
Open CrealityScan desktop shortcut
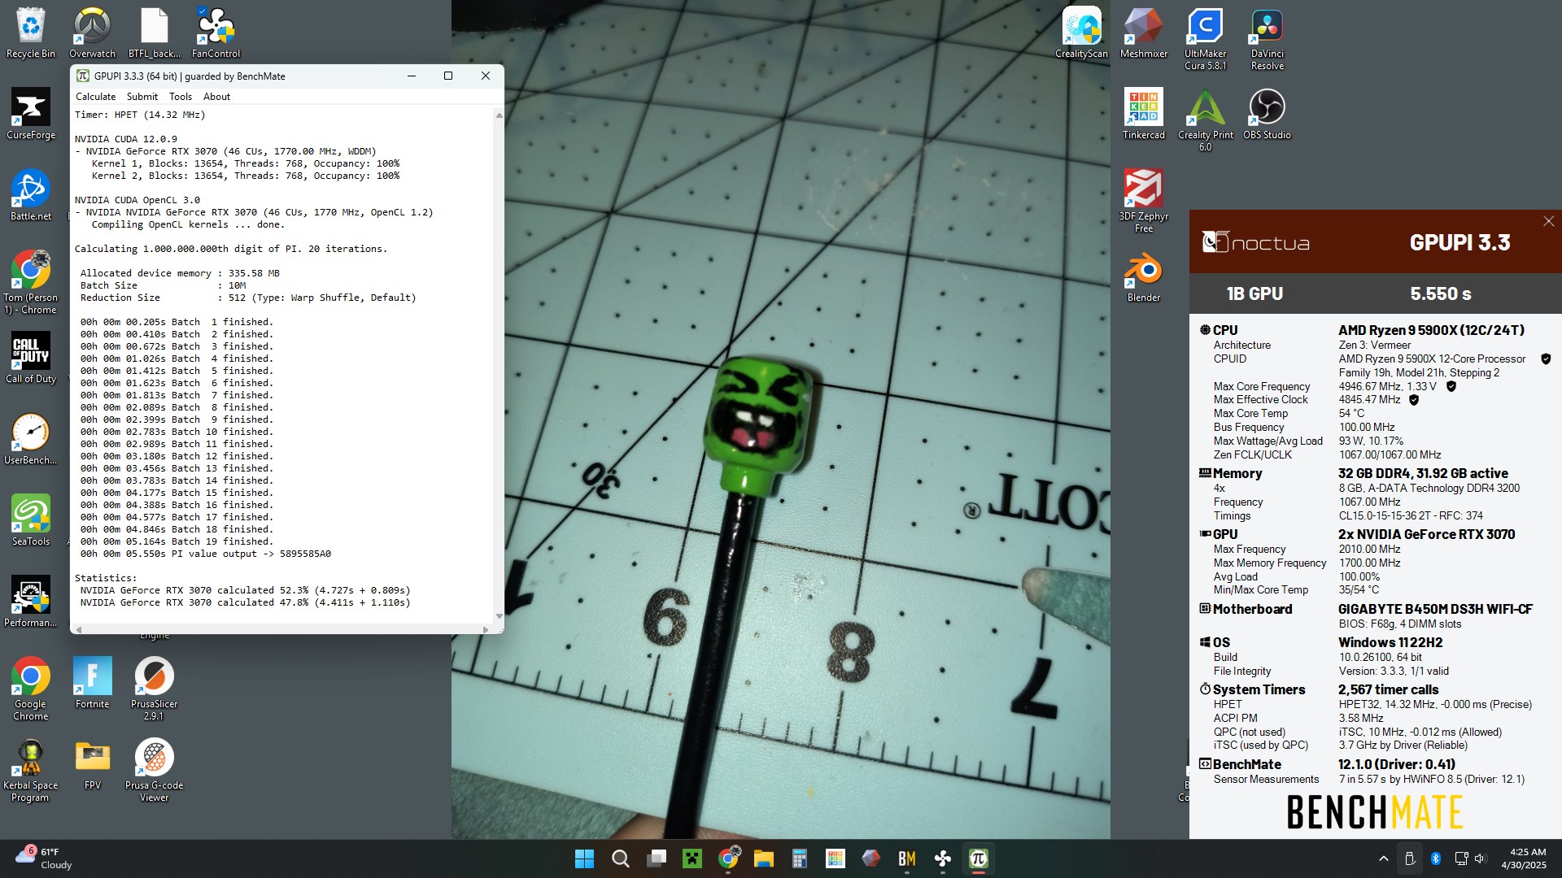1081,33
